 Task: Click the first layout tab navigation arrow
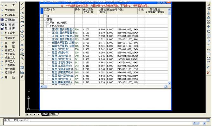coord(27,114)
